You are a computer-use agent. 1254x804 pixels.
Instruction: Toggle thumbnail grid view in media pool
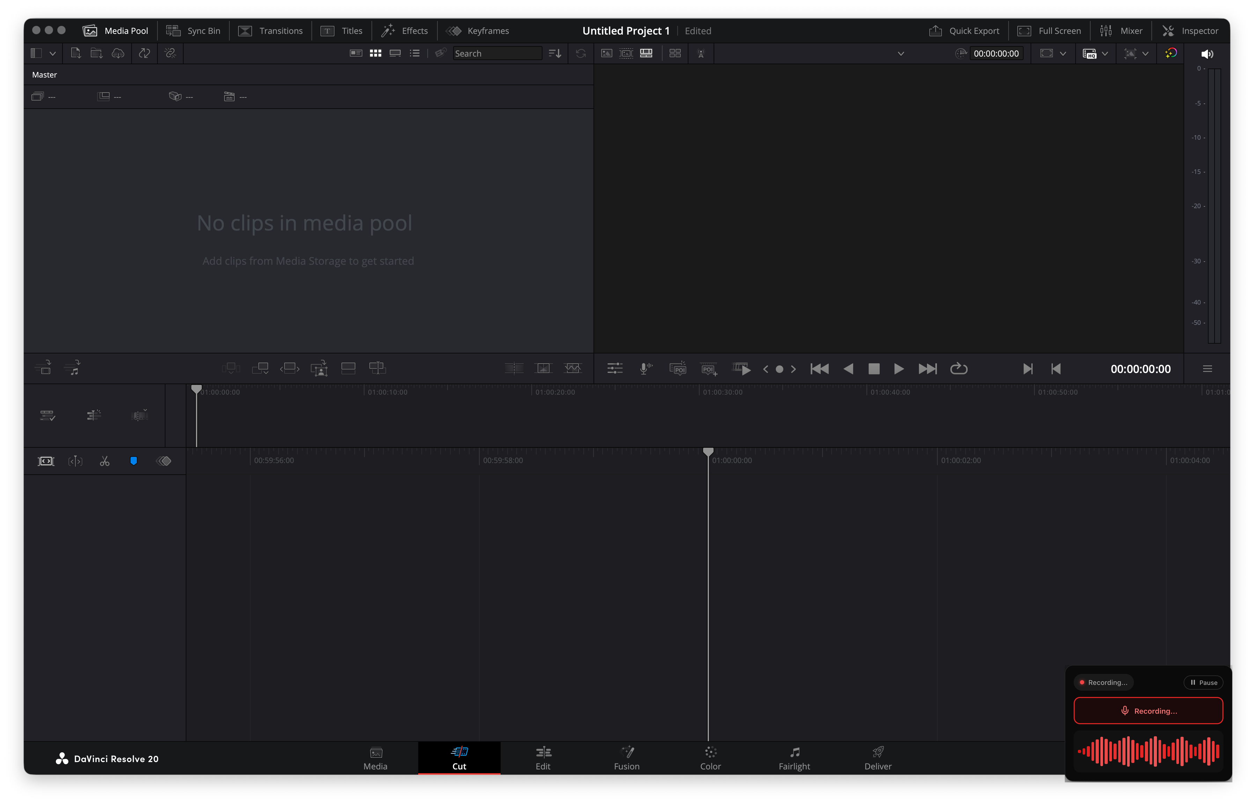[376, 53]
